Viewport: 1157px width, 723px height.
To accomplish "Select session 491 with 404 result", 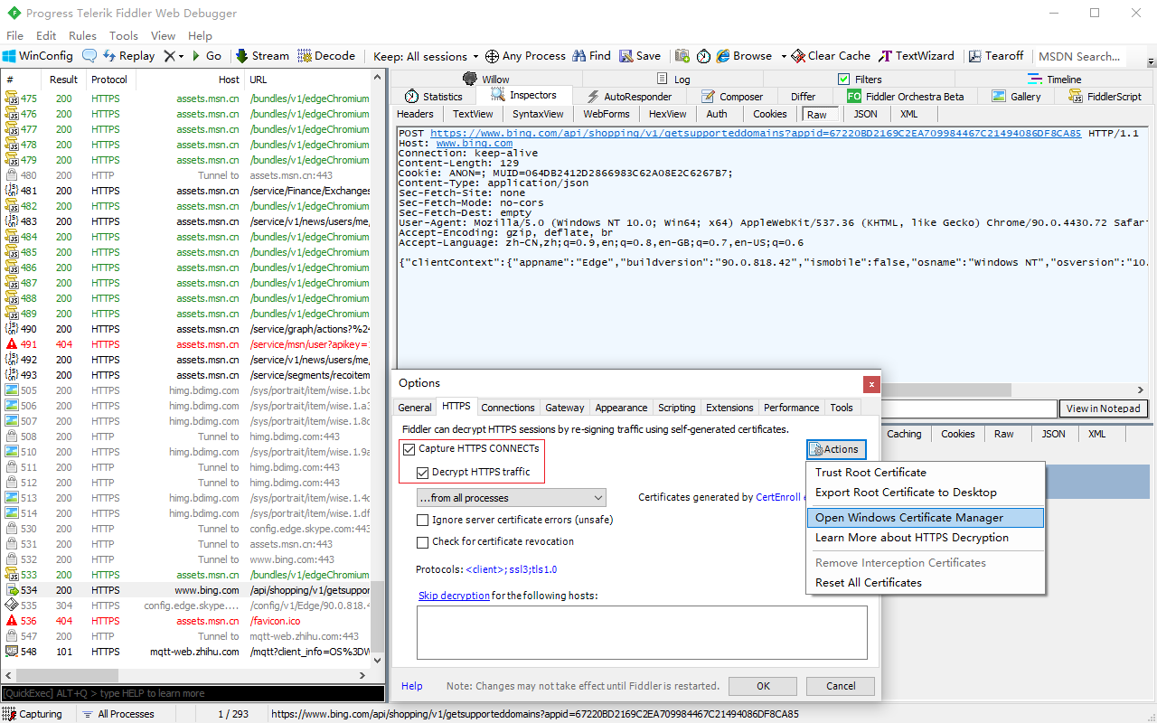I will [x=188, y=344].
